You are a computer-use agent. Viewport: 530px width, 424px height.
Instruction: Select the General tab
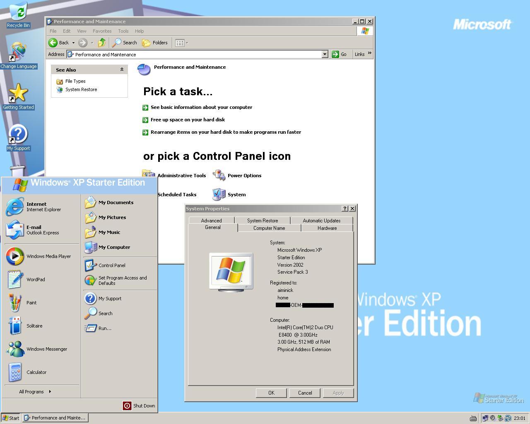[213, 227]
